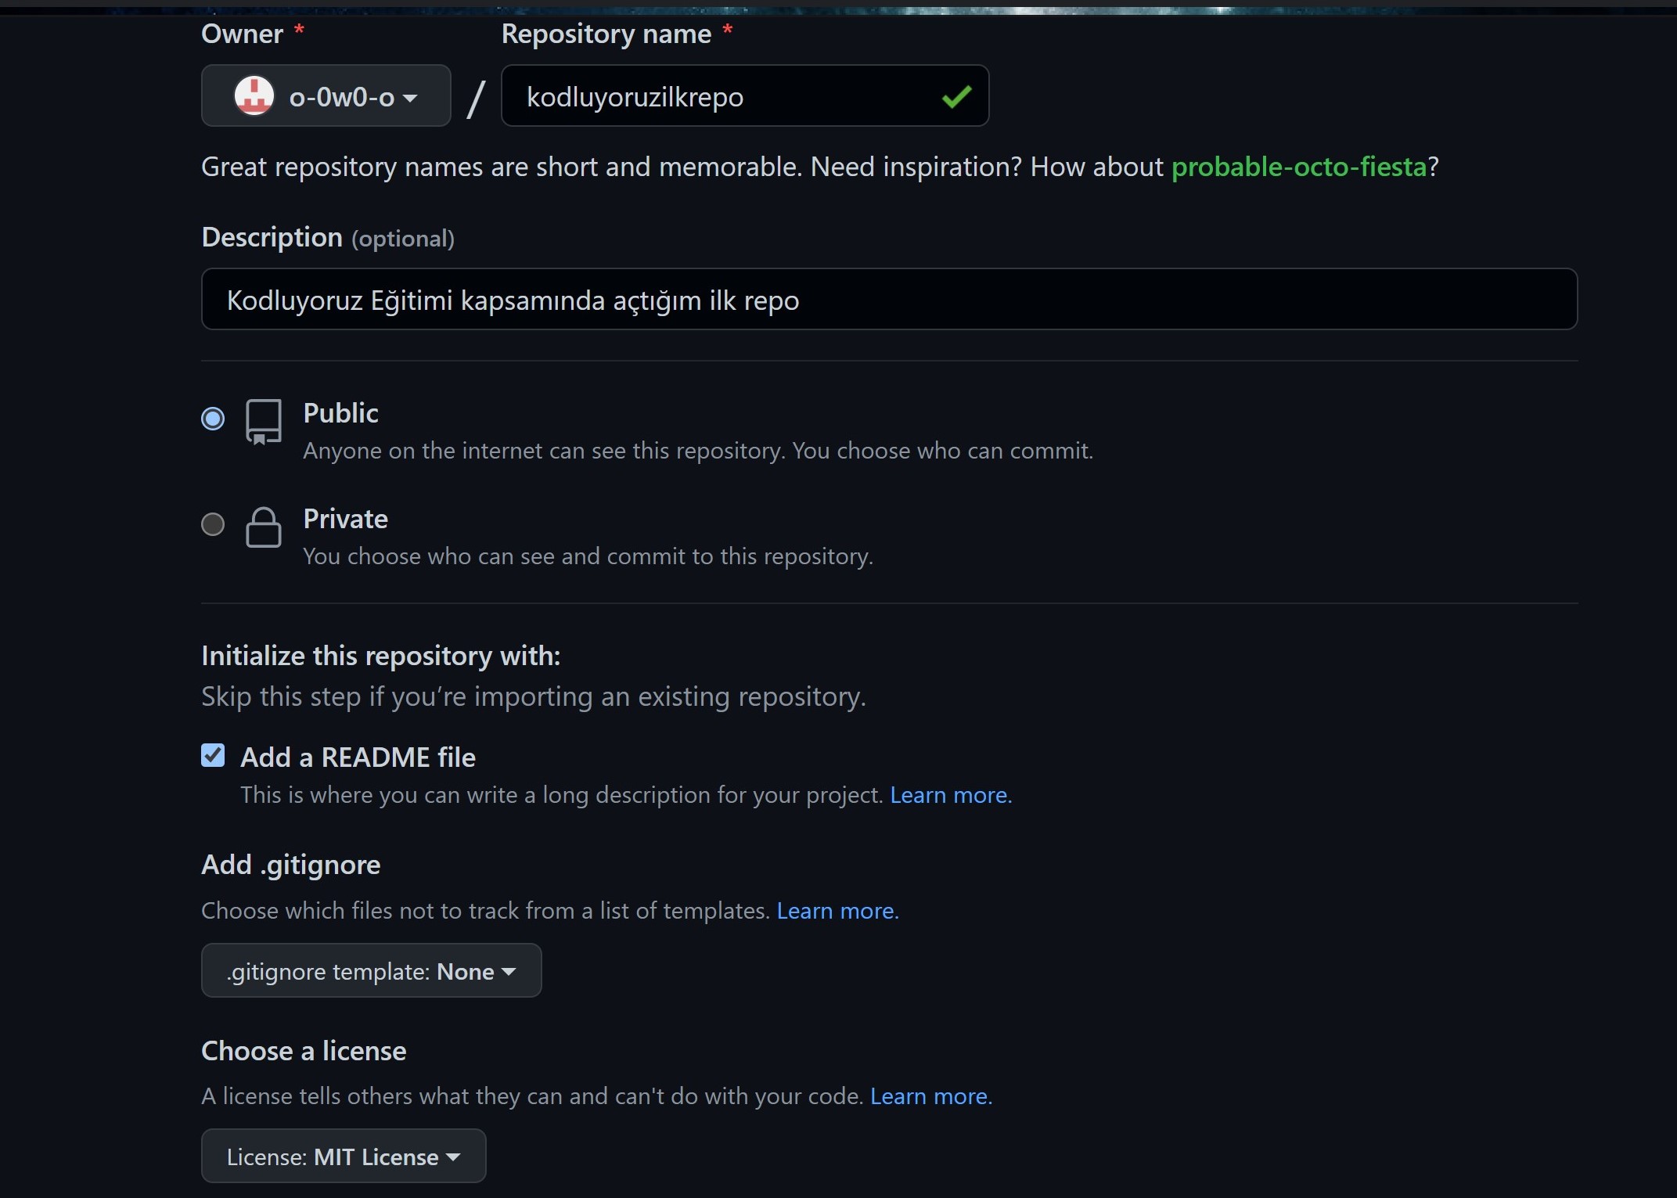Click the green checkmark in name field

956,96
